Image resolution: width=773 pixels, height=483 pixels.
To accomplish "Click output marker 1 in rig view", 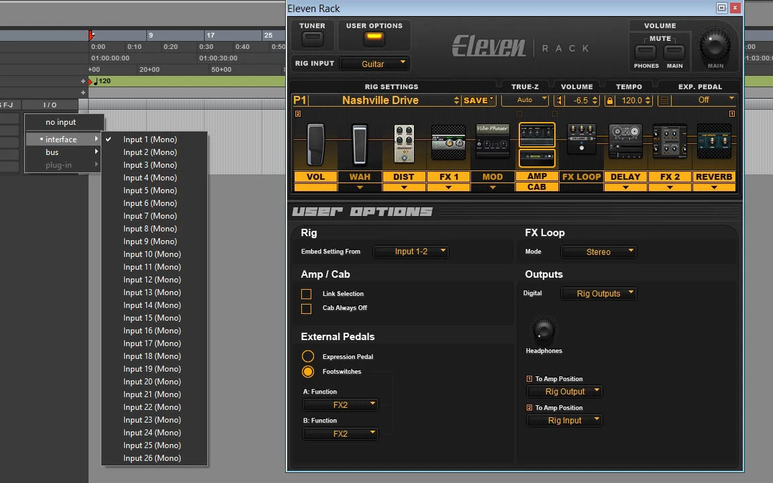I will (x=731, y=114).
